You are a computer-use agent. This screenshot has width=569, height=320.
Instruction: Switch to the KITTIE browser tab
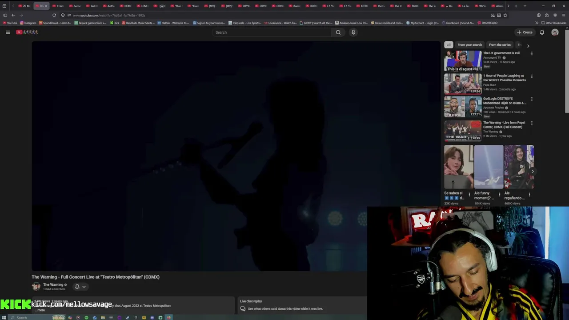click(363, 6)
